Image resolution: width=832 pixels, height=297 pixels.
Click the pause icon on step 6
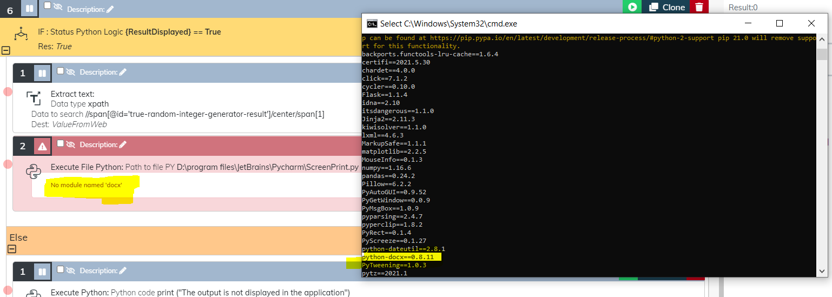pyautogui.click(x=30, y=9)
